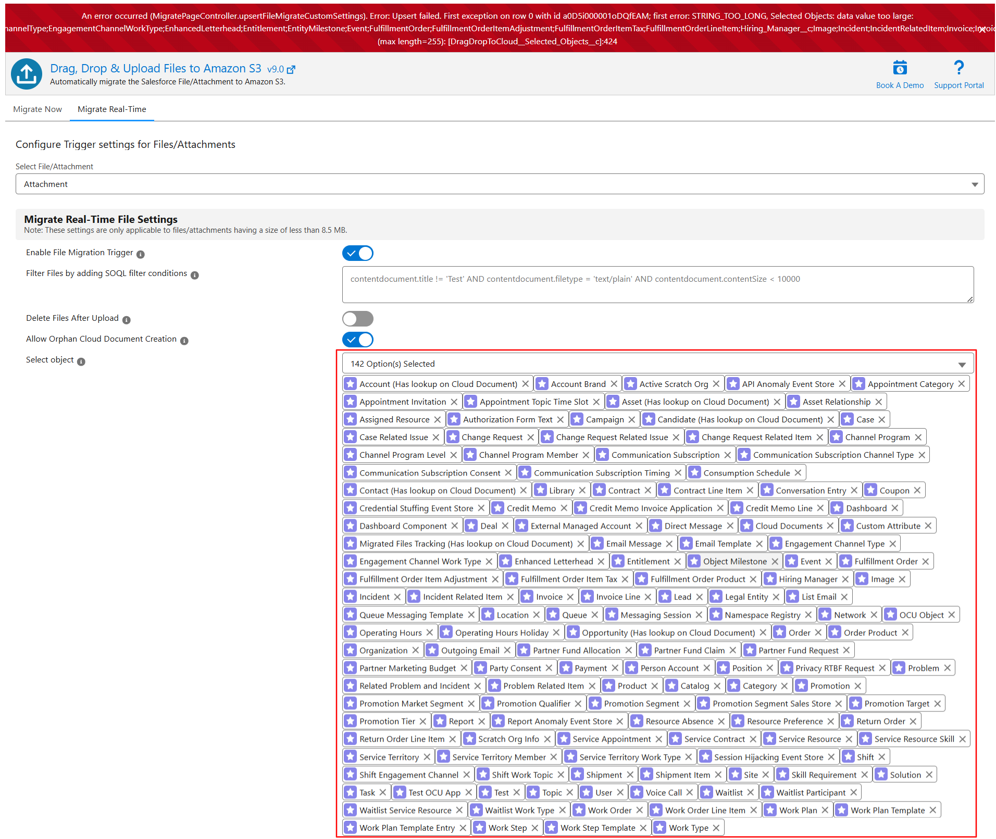Remove the List Email pill
Viewport: 996px width, 839px height.
click(x=844, y=596)
